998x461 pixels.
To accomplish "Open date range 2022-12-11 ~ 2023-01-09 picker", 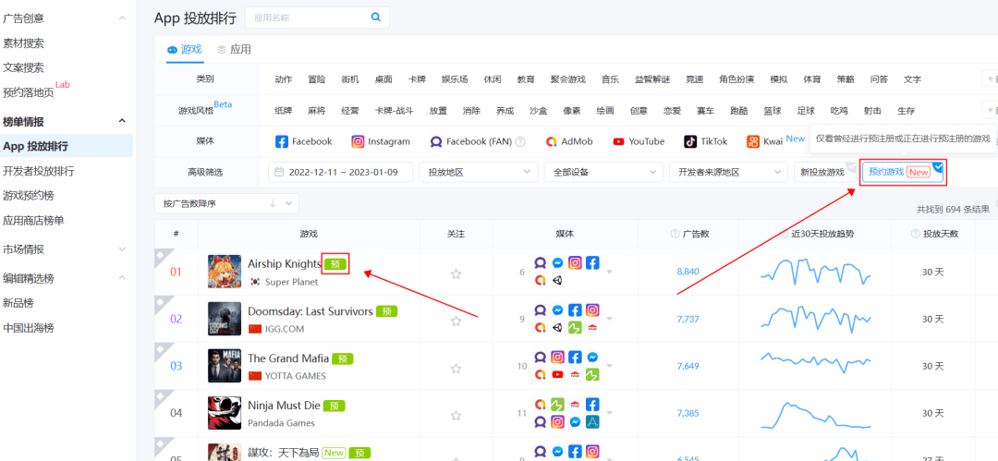I will [x=340, y=172].
